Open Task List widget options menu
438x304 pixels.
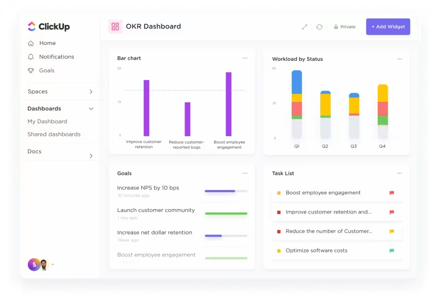point(400,173)
